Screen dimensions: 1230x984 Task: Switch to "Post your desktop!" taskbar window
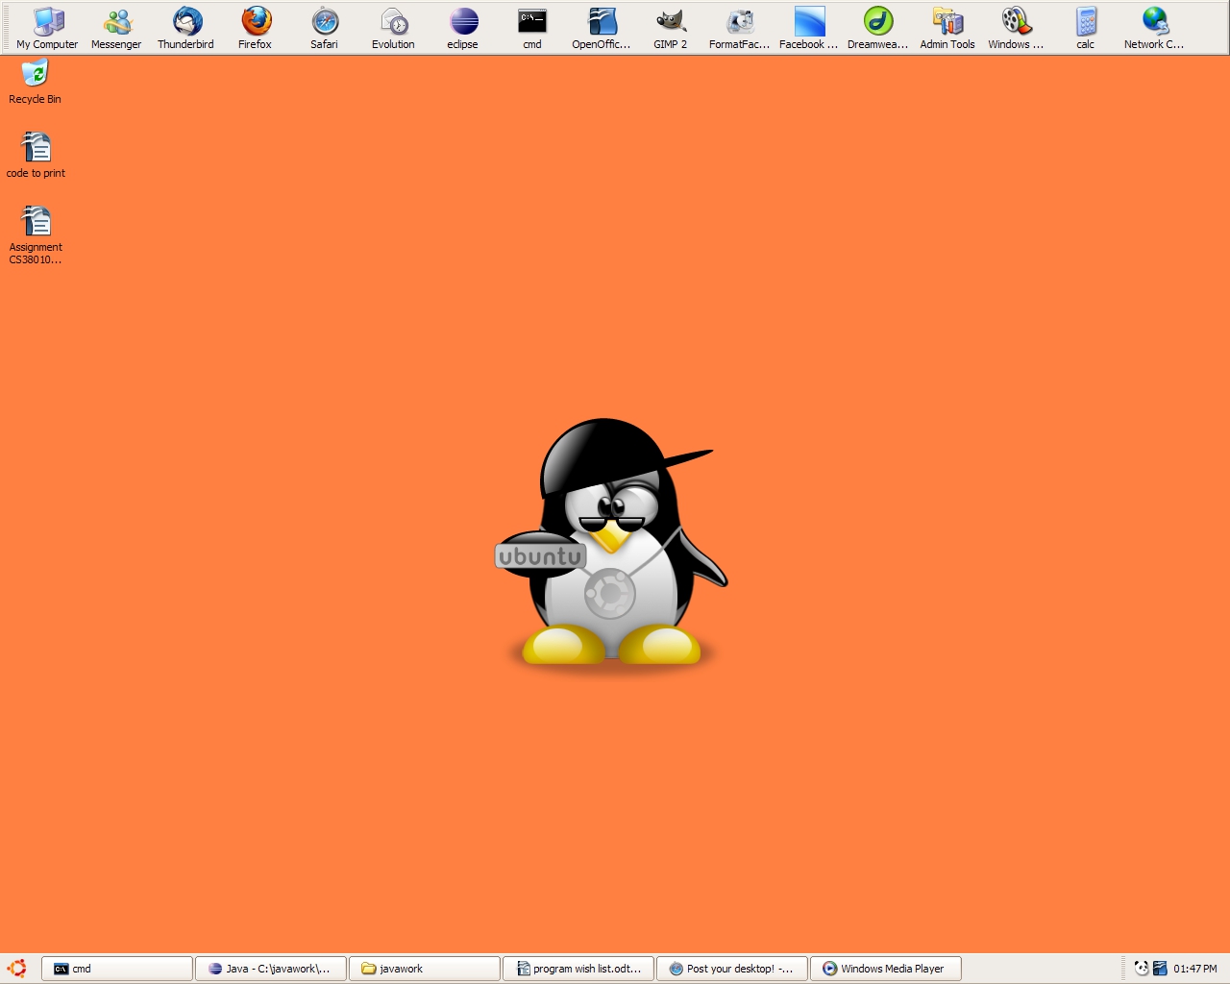(732, 969)
